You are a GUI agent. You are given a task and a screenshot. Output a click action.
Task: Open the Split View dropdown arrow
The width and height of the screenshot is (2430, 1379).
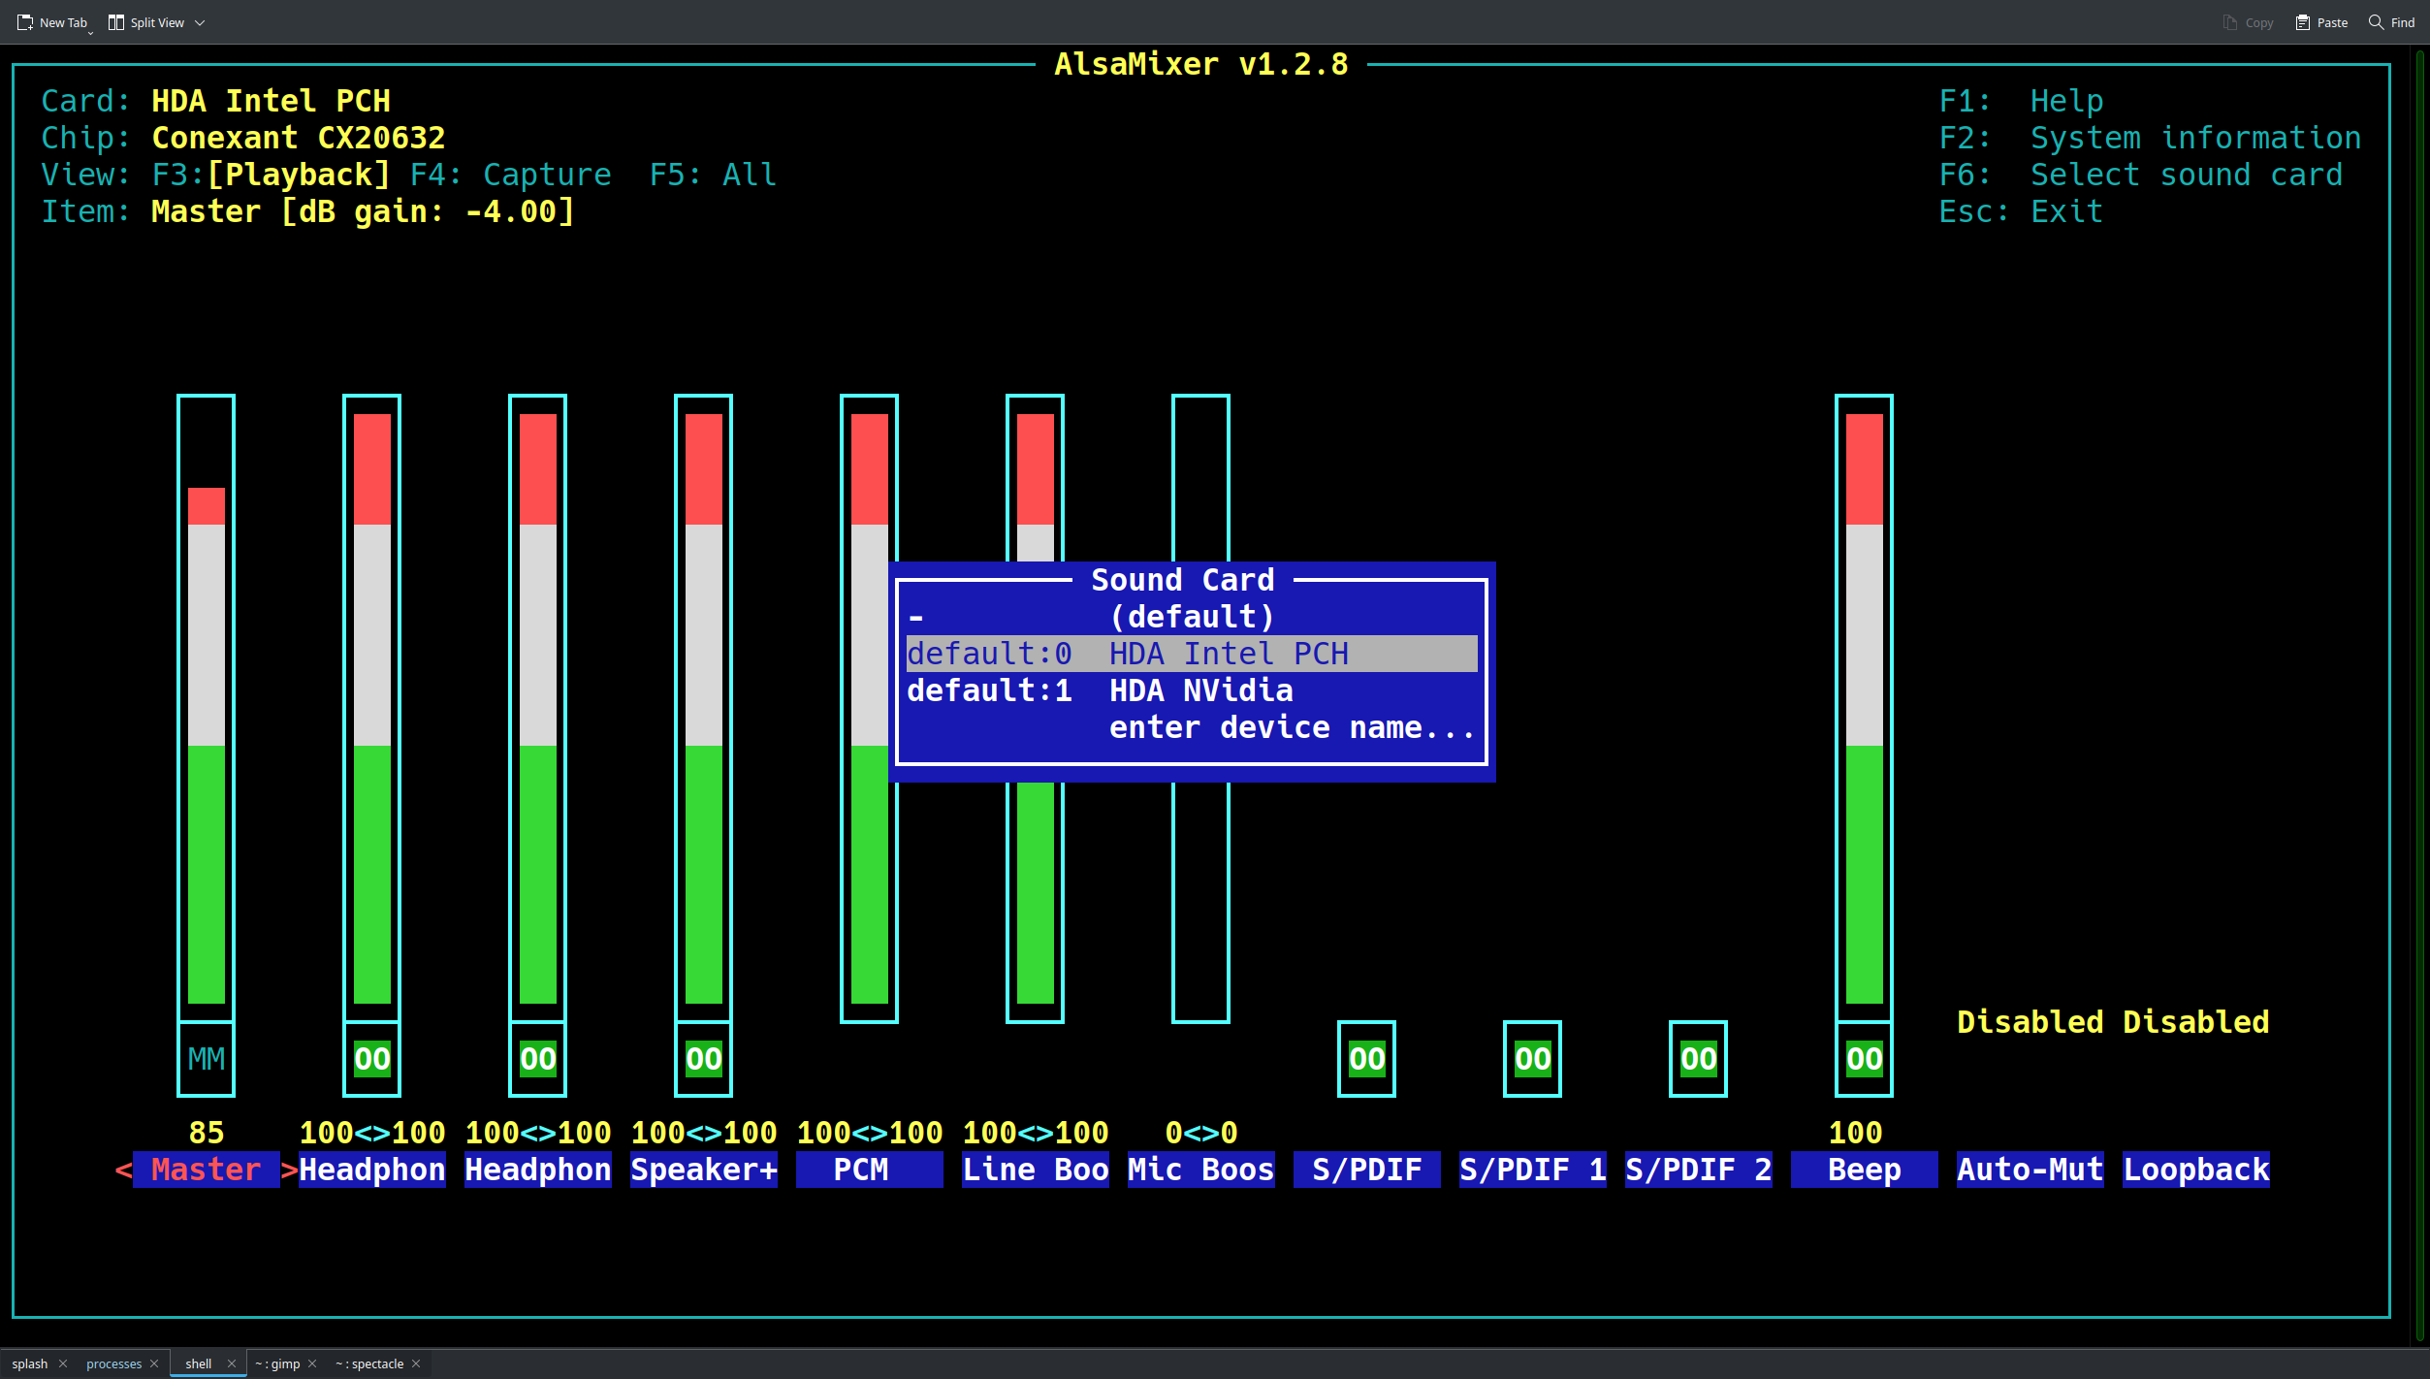tap(200, 22)
